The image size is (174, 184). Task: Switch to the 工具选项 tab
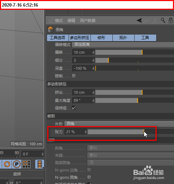[x=58, y=38]
